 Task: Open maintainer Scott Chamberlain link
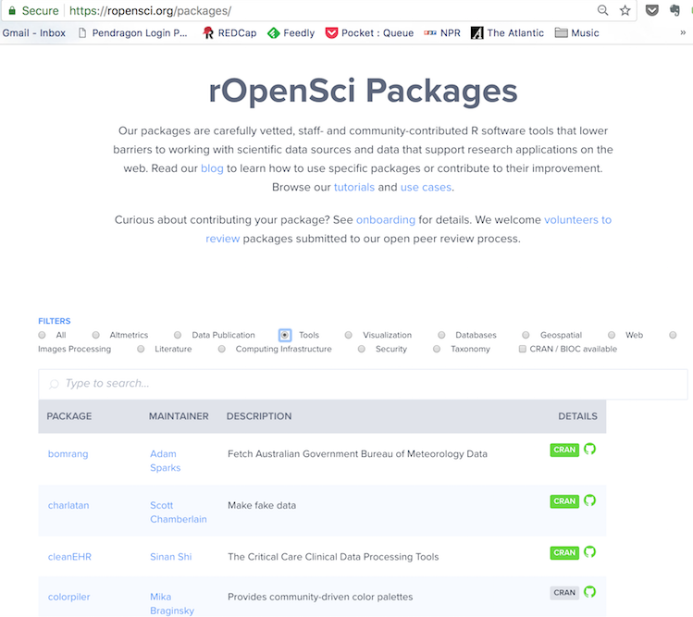[x=179, y=512]
